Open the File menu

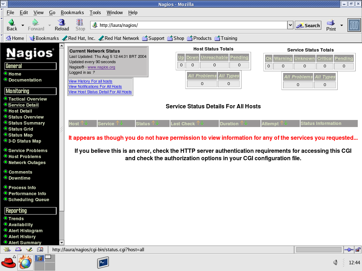pos(10,12)
